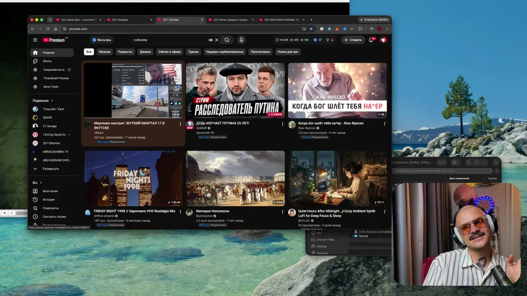Open History in the sidebar
Image resolution: width=527 pixels, height=296 pixels.
pyautogui.click(x=52, y=199)
